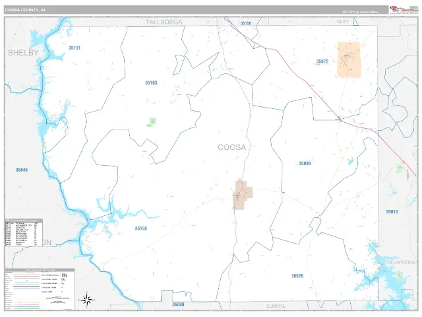The height and width of the screenshot is (317, 422).
Task: Click the ZIP code index table
Action: (24, 232)
